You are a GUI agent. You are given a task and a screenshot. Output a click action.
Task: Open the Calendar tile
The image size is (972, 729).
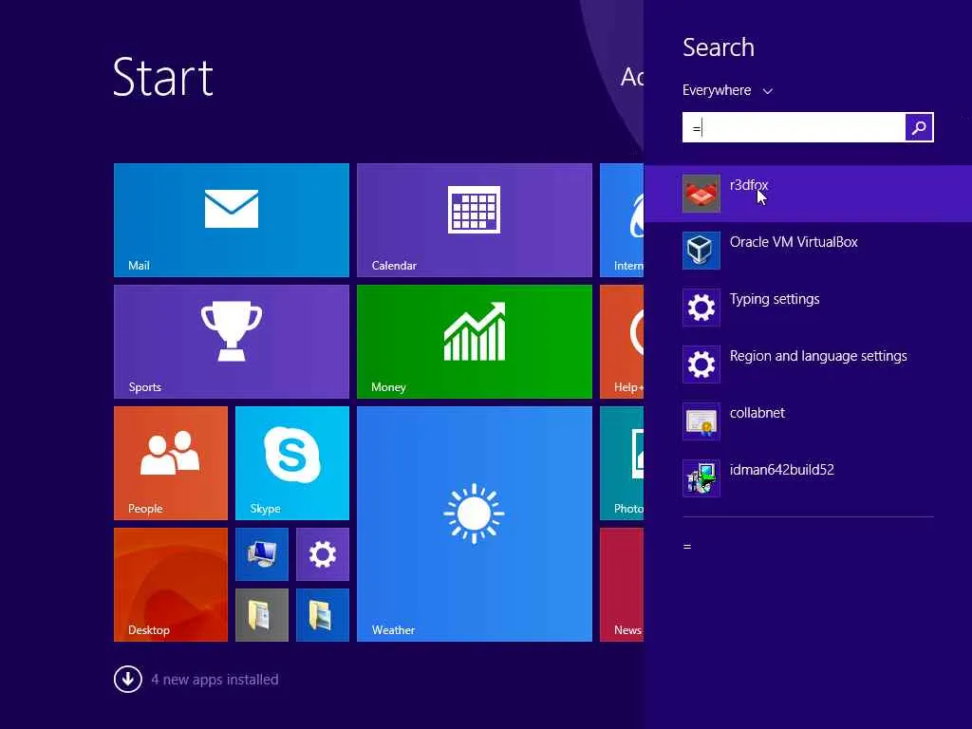point(475,220)
